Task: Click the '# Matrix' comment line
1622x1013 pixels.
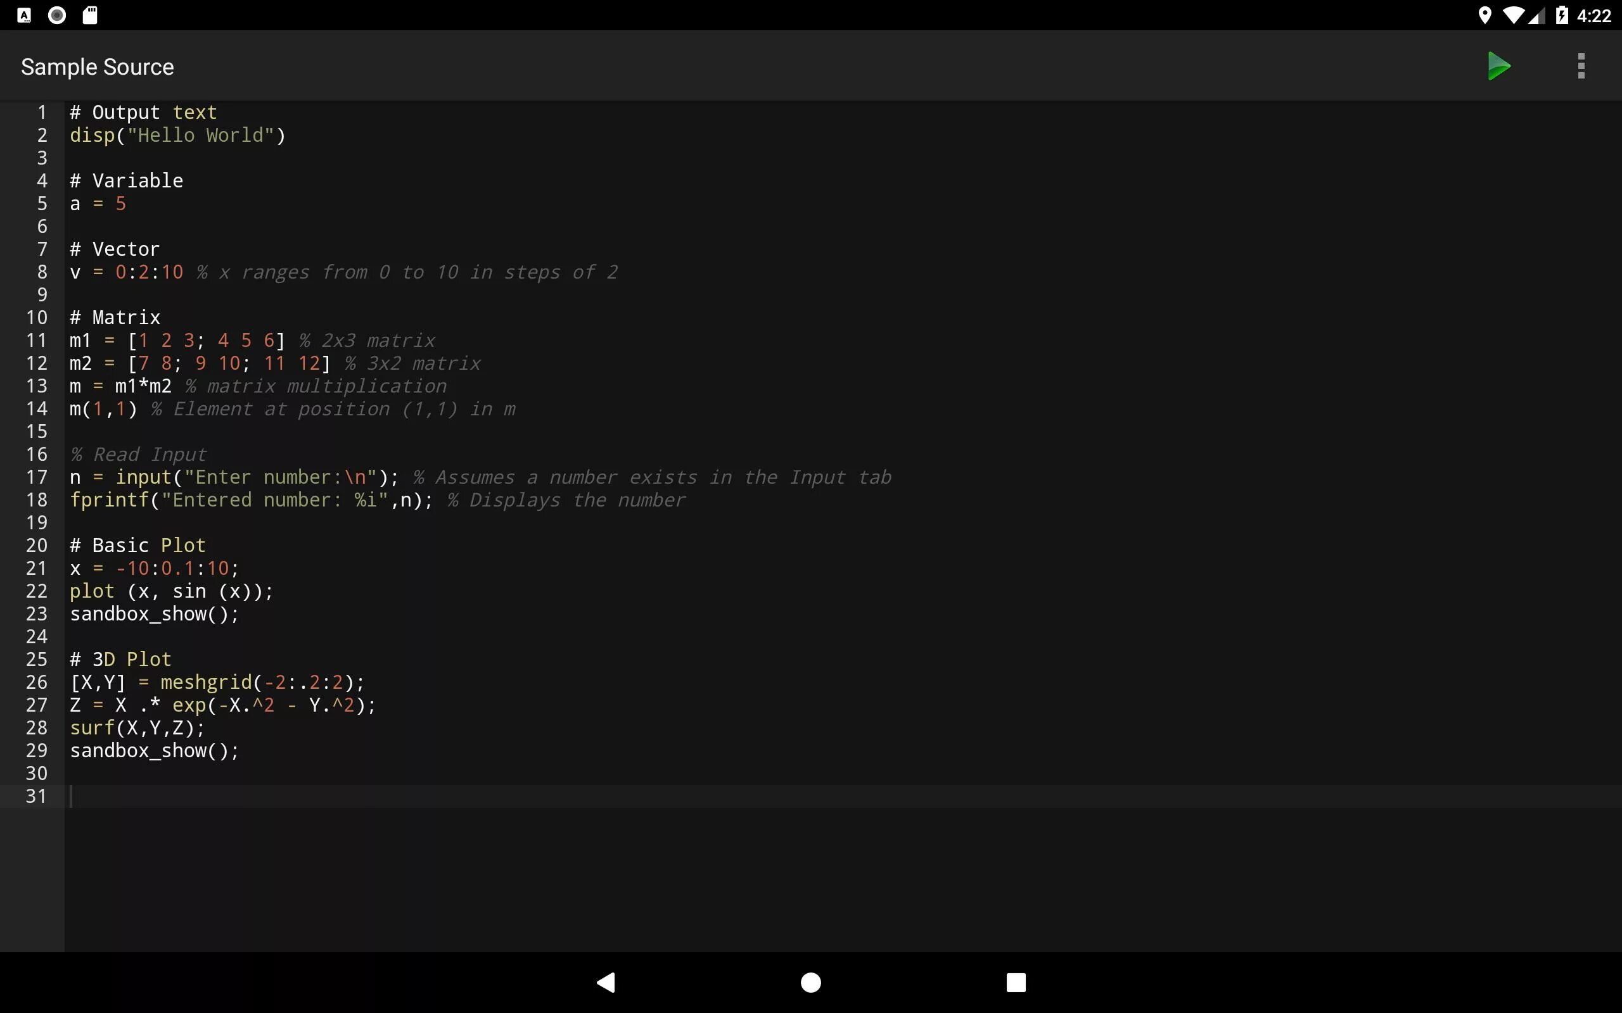Action: pos(115,318)
